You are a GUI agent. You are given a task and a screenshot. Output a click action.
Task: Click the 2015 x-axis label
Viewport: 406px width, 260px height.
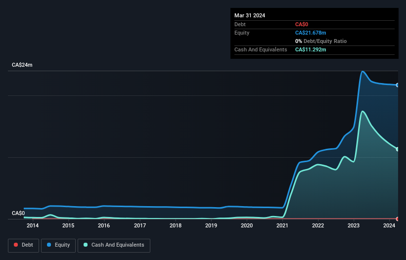(x=68, y=225)
